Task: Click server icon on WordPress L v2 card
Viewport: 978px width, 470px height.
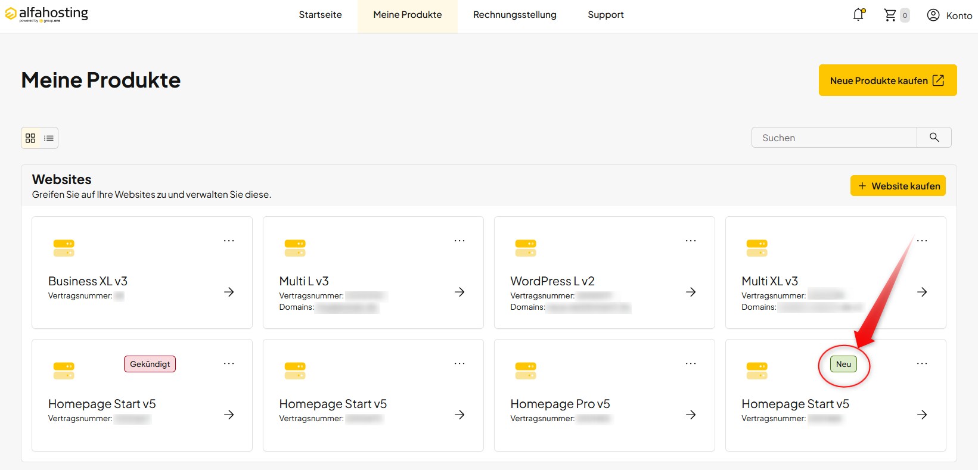Action: pos(526,248)
